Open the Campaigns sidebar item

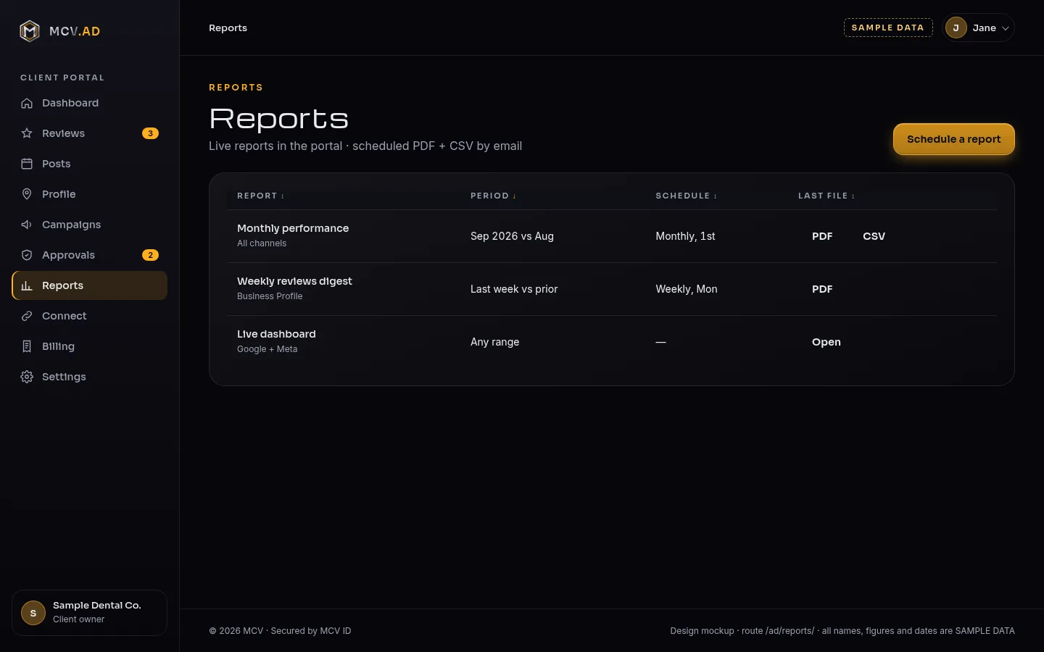[90, 225]
